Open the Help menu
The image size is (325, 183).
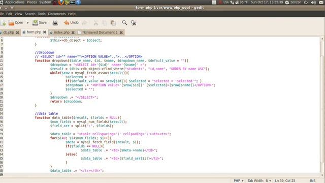72,14
